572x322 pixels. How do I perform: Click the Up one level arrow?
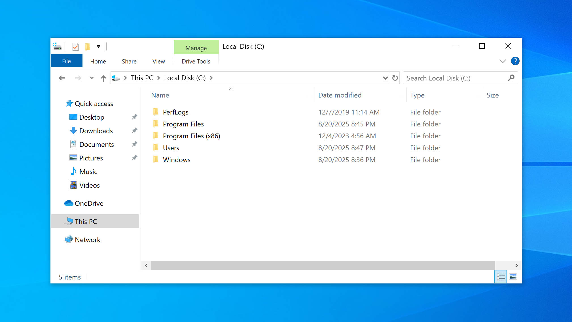tap(103, 78)
